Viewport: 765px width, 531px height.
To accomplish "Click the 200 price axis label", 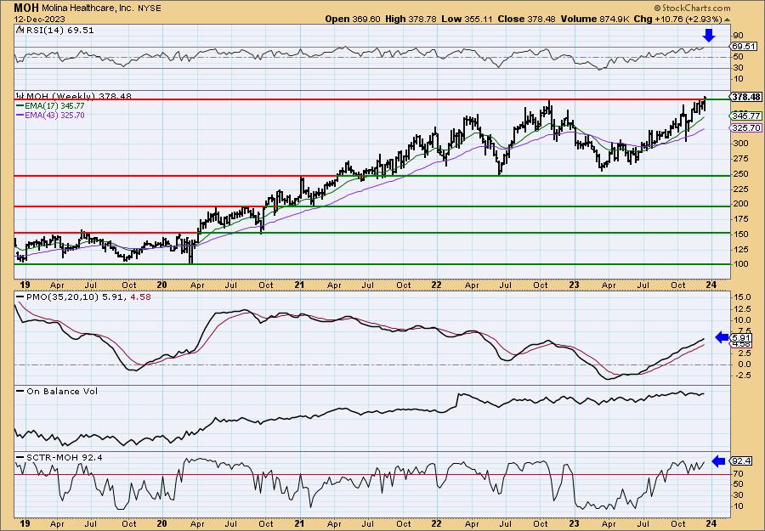I will click(x=740, y=204).
